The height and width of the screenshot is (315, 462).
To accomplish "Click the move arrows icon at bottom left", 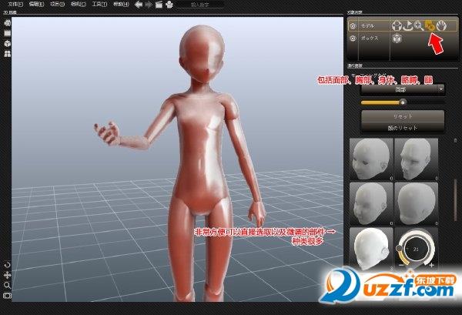I will (x=7, y=274).
